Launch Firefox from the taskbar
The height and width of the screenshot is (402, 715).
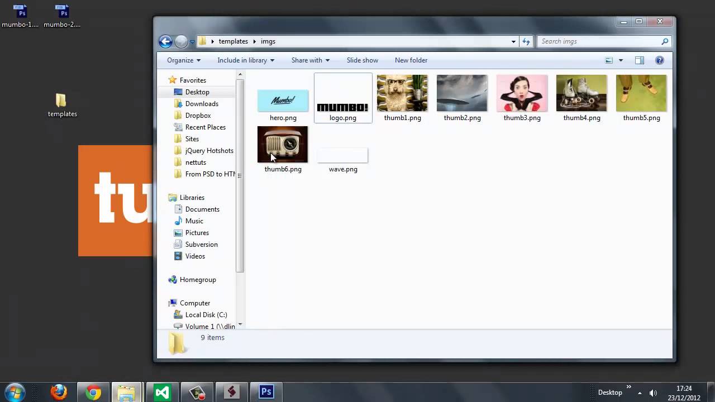[59, 392]
